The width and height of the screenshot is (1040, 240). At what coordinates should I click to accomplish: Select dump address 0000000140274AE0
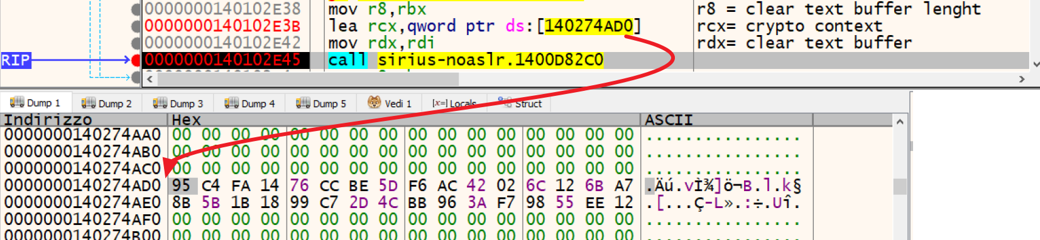coord(82,202)
